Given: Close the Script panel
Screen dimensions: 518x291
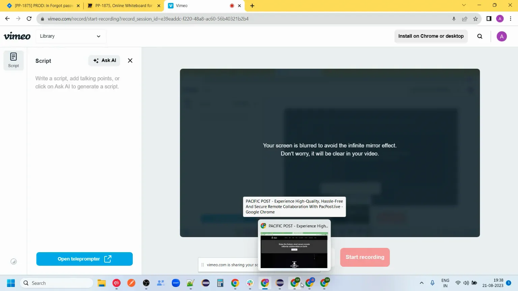Looking at the screenshot, I should coord(130,61).
